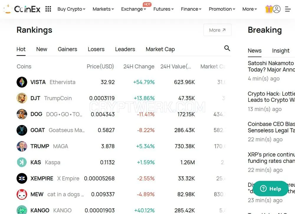
Task: Click the DJT TrumpCoin coin icon
Action: [22, 98]
